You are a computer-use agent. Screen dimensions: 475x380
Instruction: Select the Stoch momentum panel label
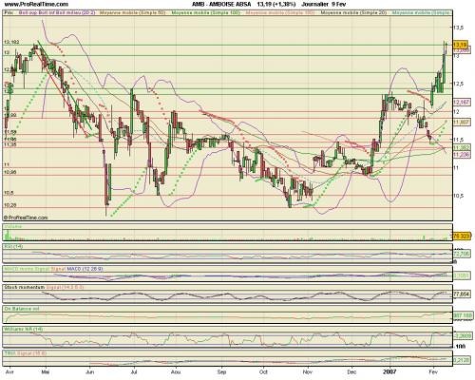(x=25, y=287)
